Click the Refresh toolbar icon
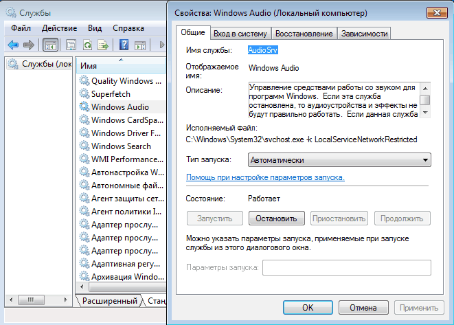 click(x=87, y=45)
